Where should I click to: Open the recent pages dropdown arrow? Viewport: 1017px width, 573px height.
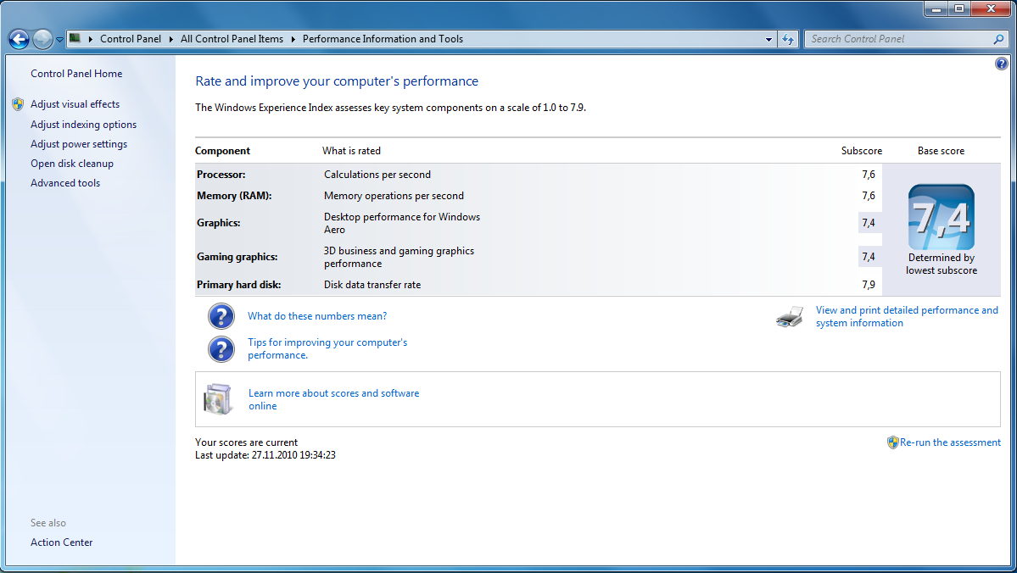click(x=59, y=40)
